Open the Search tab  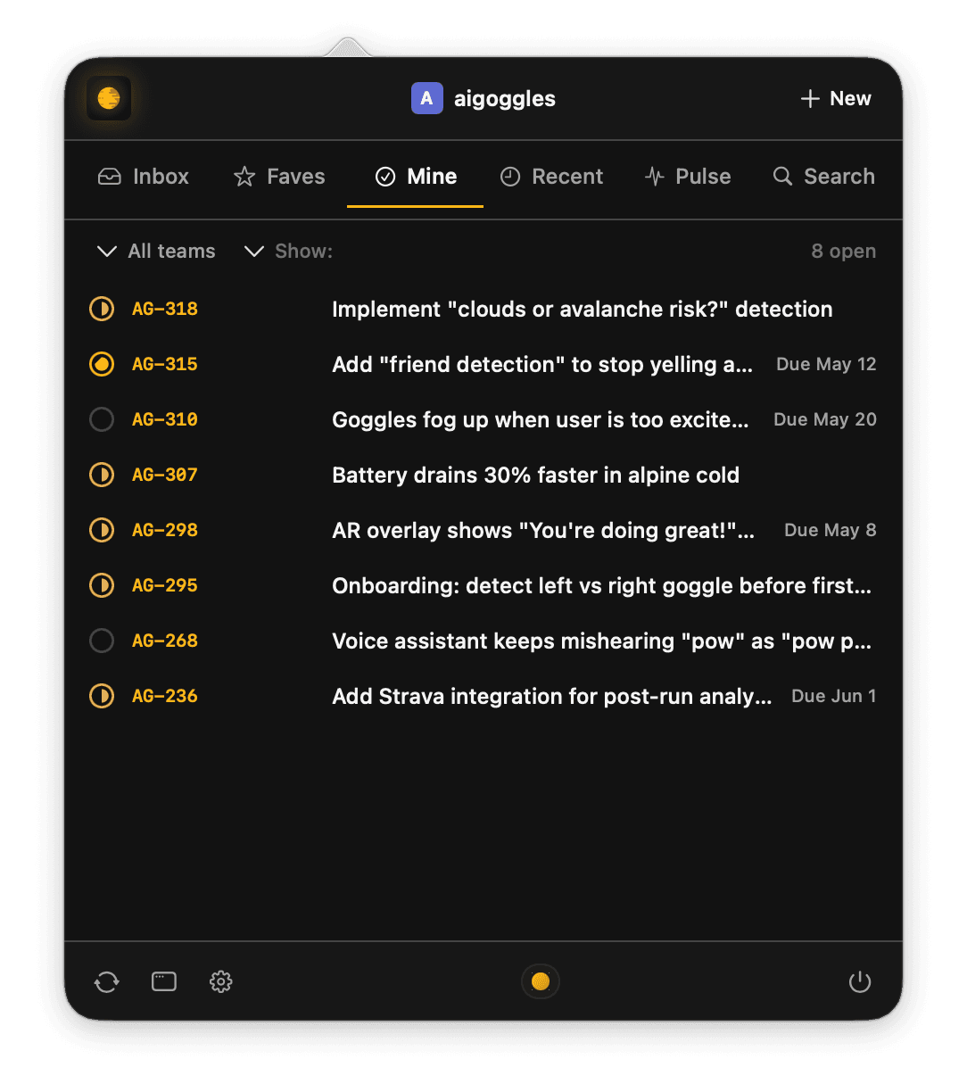click(823, 177)
